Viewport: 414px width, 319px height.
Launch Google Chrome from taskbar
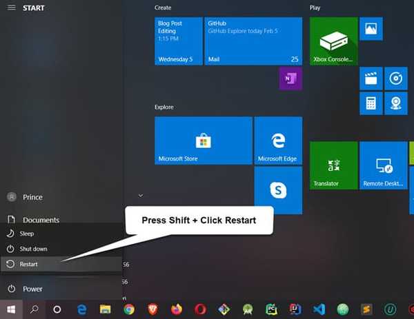[129, 309]
